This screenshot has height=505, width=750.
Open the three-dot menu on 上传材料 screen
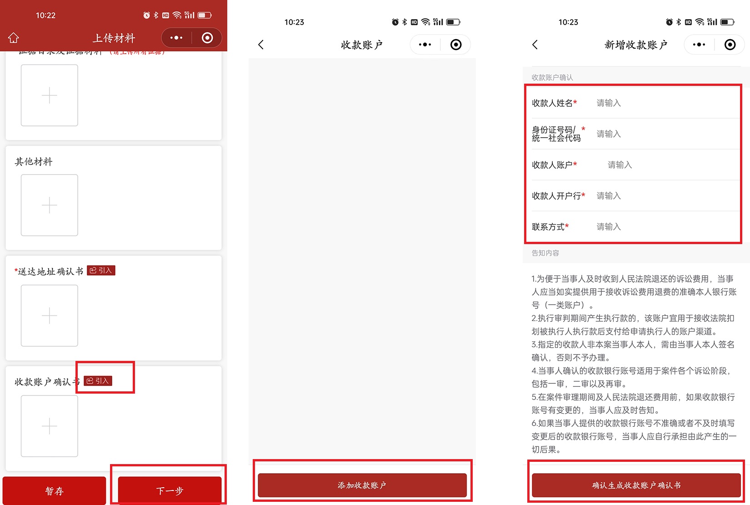176,38
